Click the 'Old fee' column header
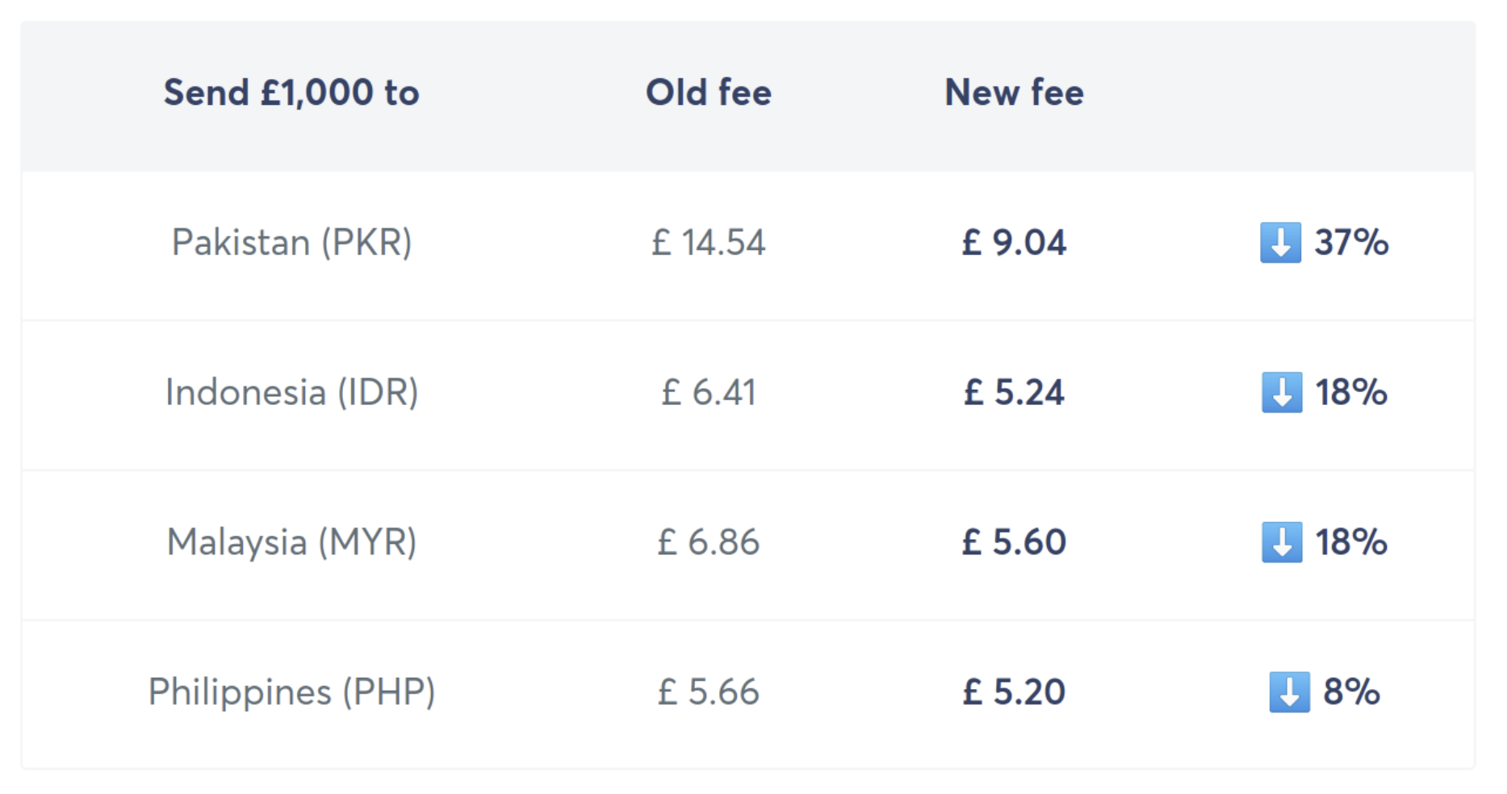Screen dimensions: 1507x794 click(708, 93)
